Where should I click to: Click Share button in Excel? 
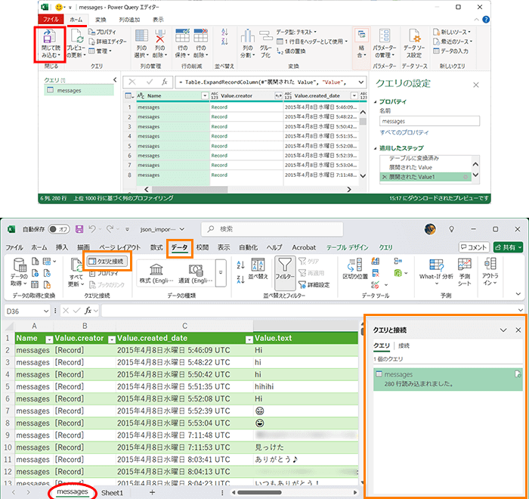pyautogui.click(x=508, y=247)
